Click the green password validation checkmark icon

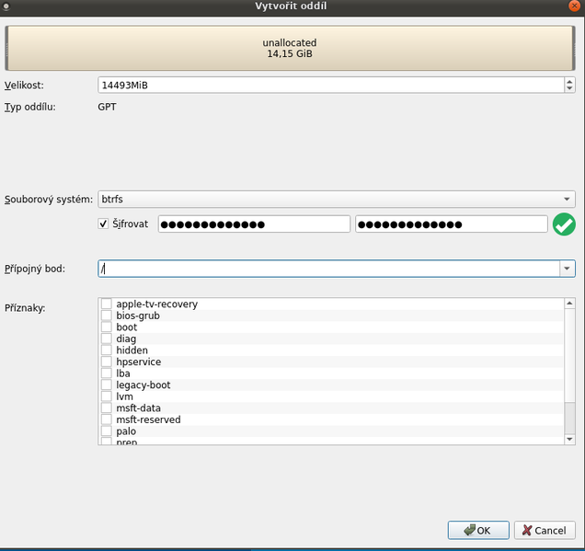(563, 224)
